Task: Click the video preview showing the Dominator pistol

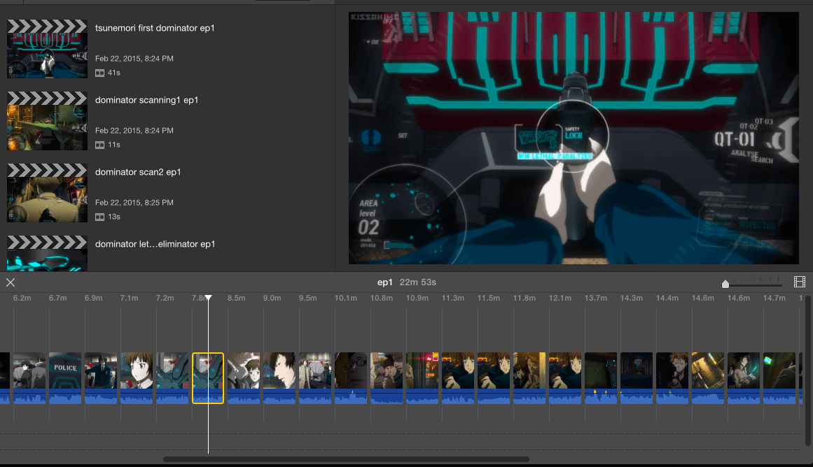Action: (573, 137)
